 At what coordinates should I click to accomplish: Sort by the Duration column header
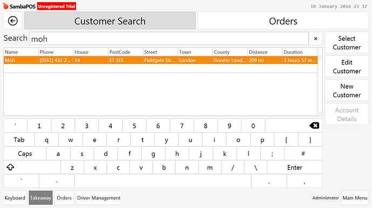[x=300, y=52]
